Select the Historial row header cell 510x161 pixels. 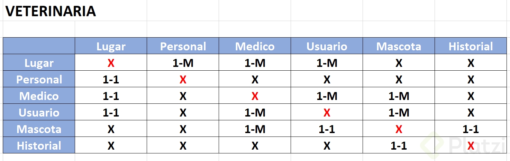click(x=39, y=145)
